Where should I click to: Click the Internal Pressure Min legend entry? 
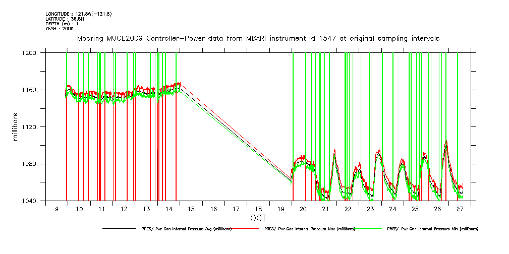pos(432,229)
